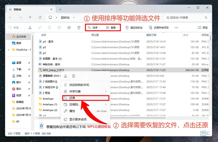Go forward with the right arrow

point(20,17)
